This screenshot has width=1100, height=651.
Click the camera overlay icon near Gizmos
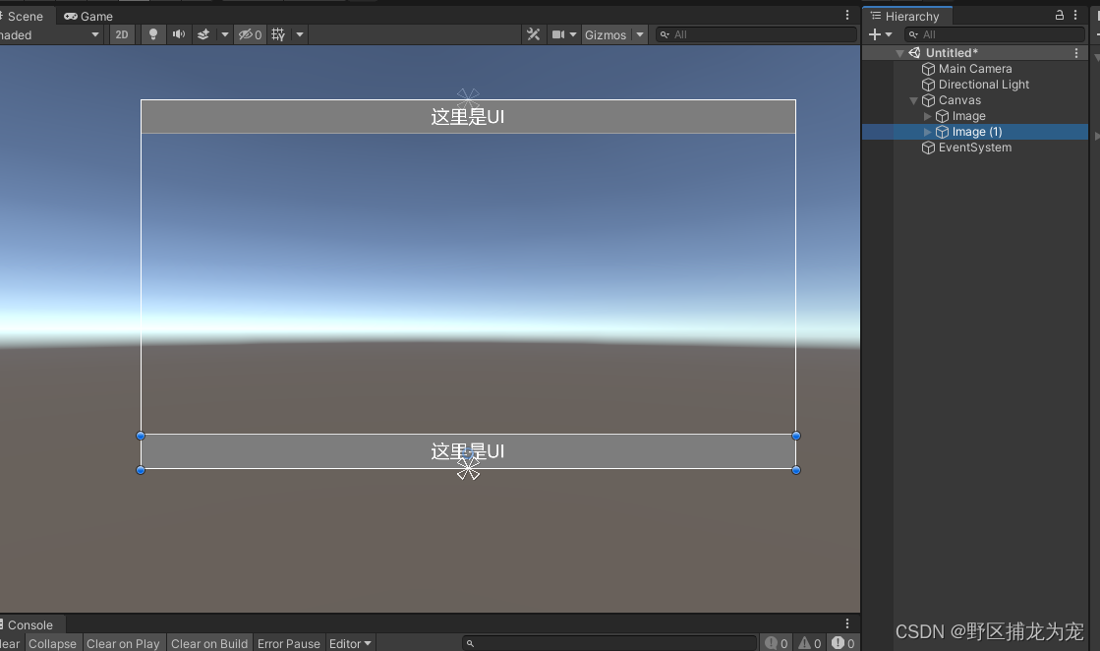556,34
